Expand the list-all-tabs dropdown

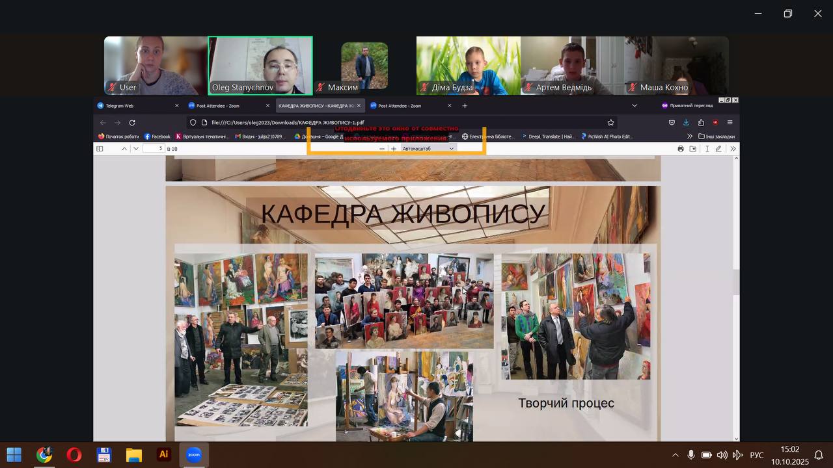tap(635, 106)
